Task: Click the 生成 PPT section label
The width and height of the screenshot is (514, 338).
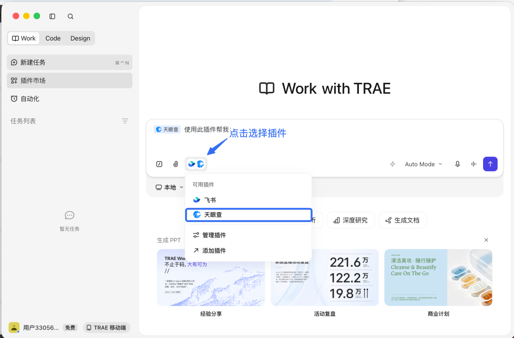Action: [169, 240]
